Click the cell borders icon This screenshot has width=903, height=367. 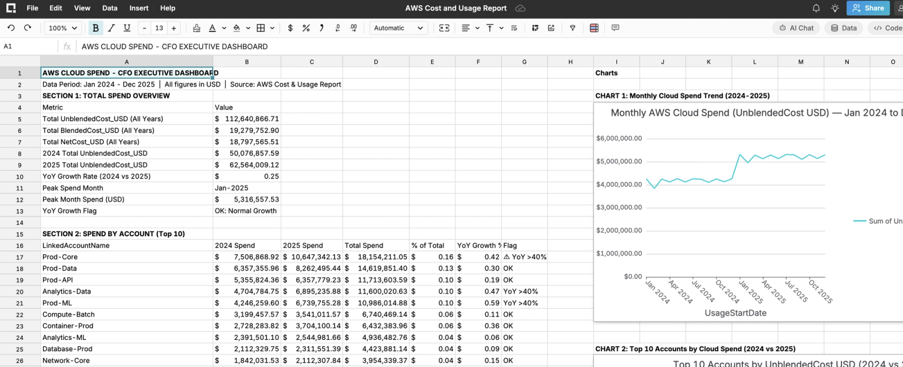pyautogui.click(x=261, y=28)
